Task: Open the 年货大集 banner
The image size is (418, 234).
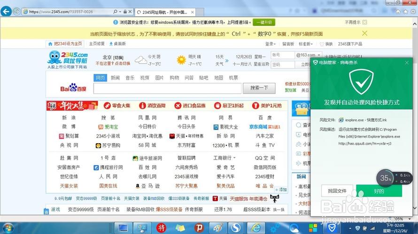Action: pos(72,106)
